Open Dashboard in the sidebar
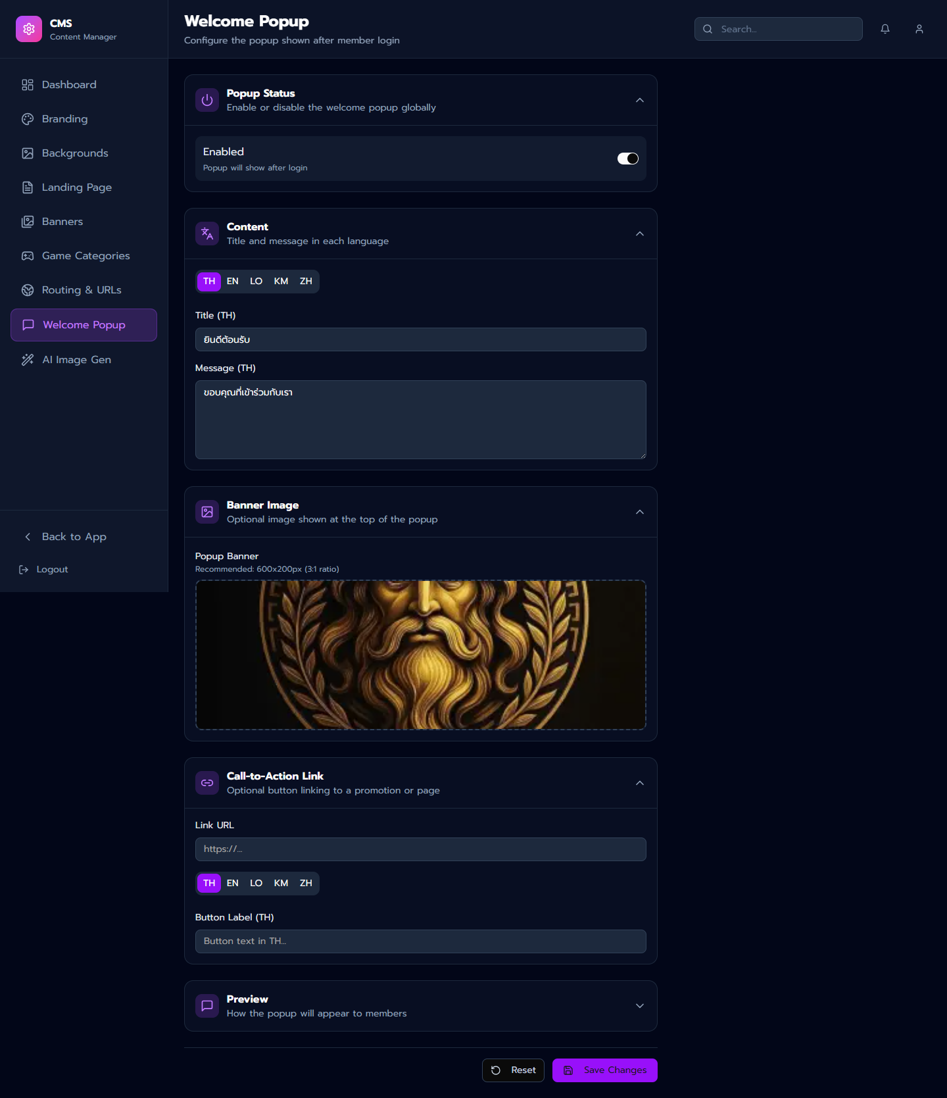Viewport: 947px width, 1098px height. coord(84,85)
